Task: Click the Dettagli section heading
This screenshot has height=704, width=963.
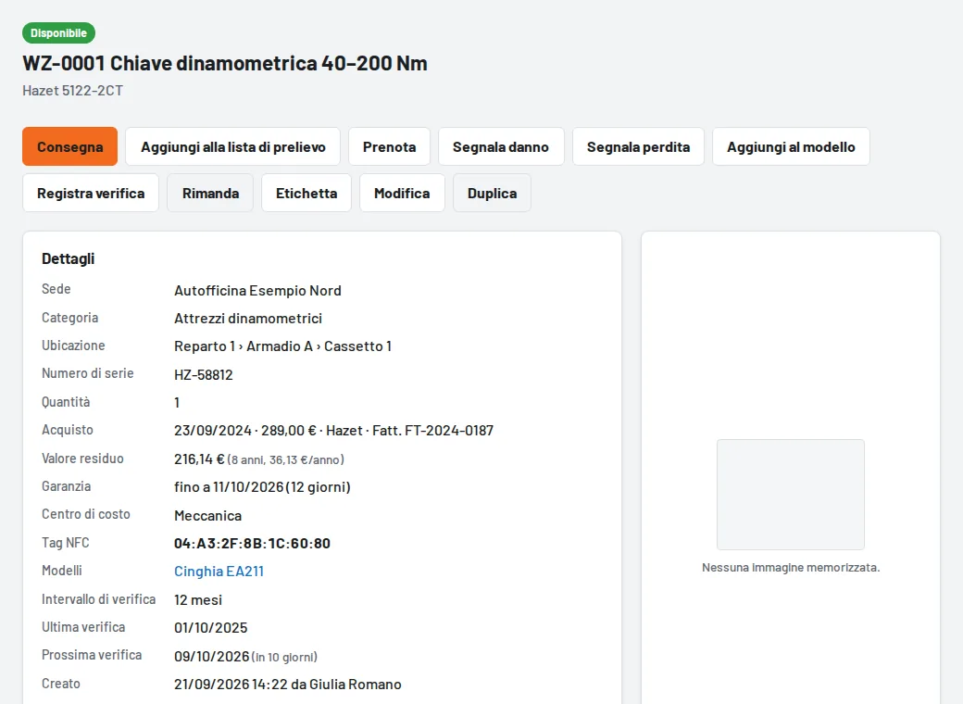Action: point(69,258)
